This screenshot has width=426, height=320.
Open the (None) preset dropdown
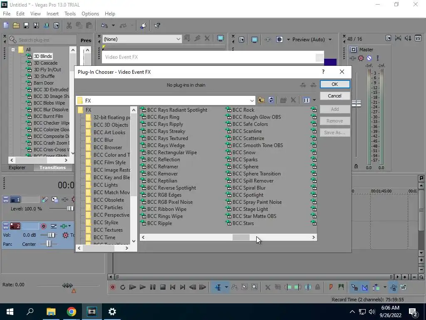click(178, 39)
